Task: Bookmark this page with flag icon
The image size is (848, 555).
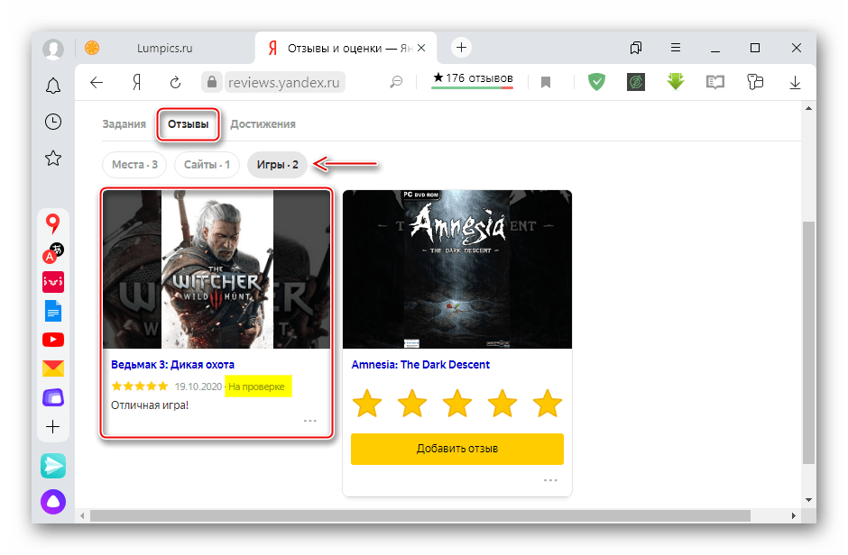Action: (546, 82)
